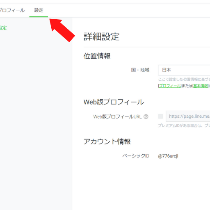Click the Web版プロフィールURL label text
This screenshot has width=210, height=210.
(117, 116)
